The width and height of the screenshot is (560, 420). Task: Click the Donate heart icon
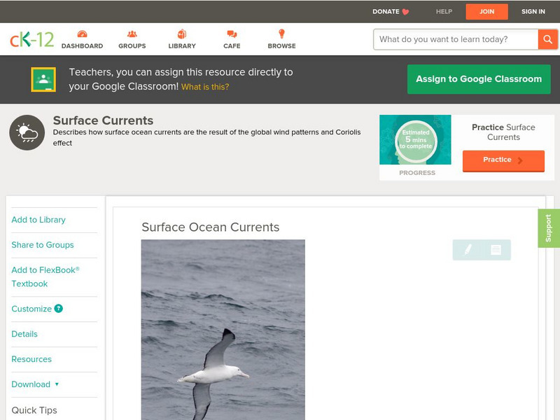tap(405, 12)
